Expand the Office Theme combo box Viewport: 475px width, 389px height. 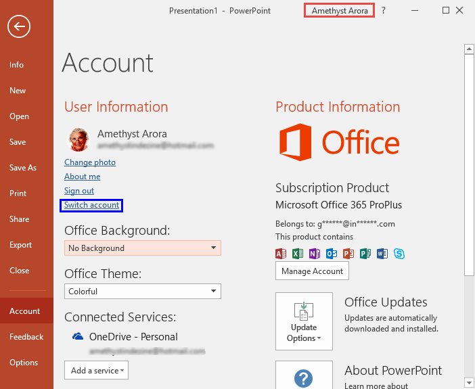(x=142, y=292)
